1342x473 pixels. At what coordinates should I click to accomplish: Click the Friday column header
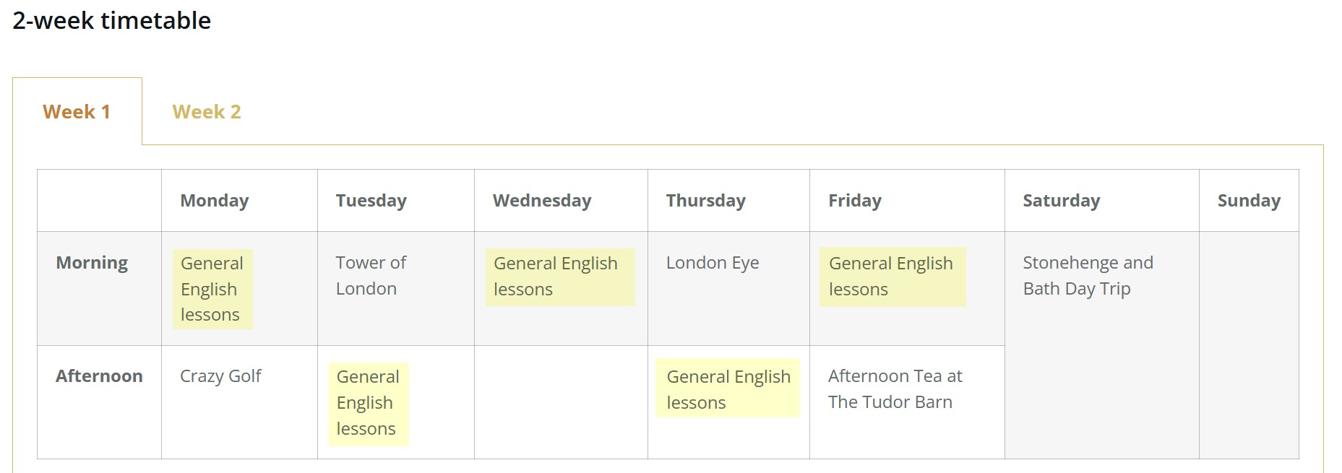point(855,200)
